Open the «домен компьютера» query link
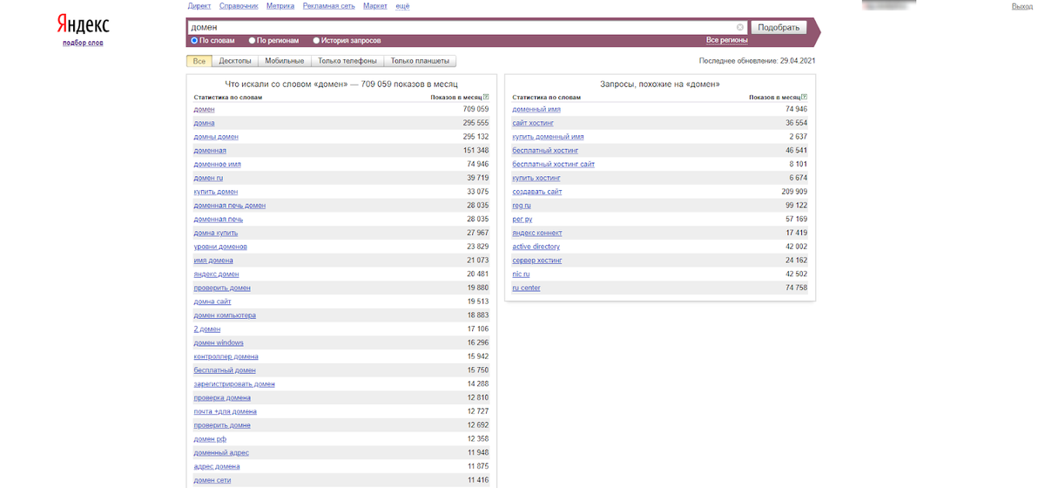The width and height of the screenshot is (1045, 488). (x=225, y=315)
